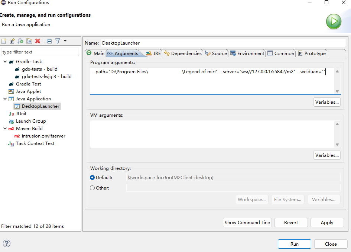Select the Other working directory option
The width and height of the screenshot is (351, 252).
(92, 188)
